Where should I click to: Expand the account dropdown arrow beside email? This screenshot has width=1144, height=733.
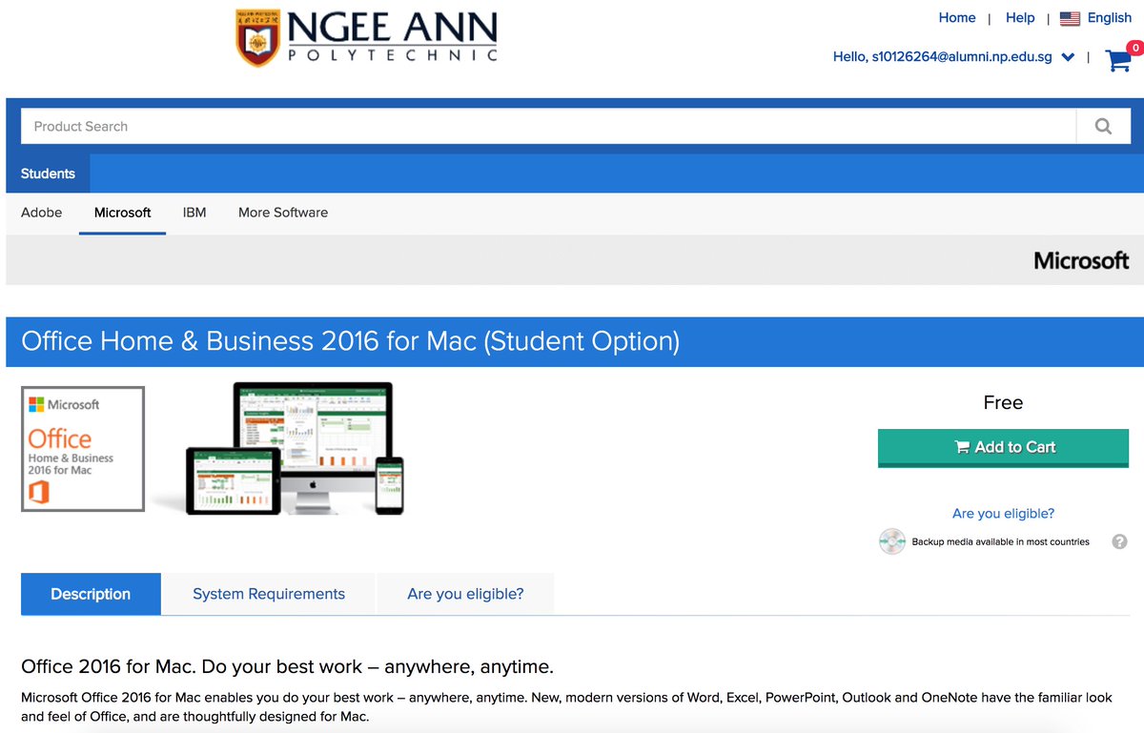point(1068,57)
